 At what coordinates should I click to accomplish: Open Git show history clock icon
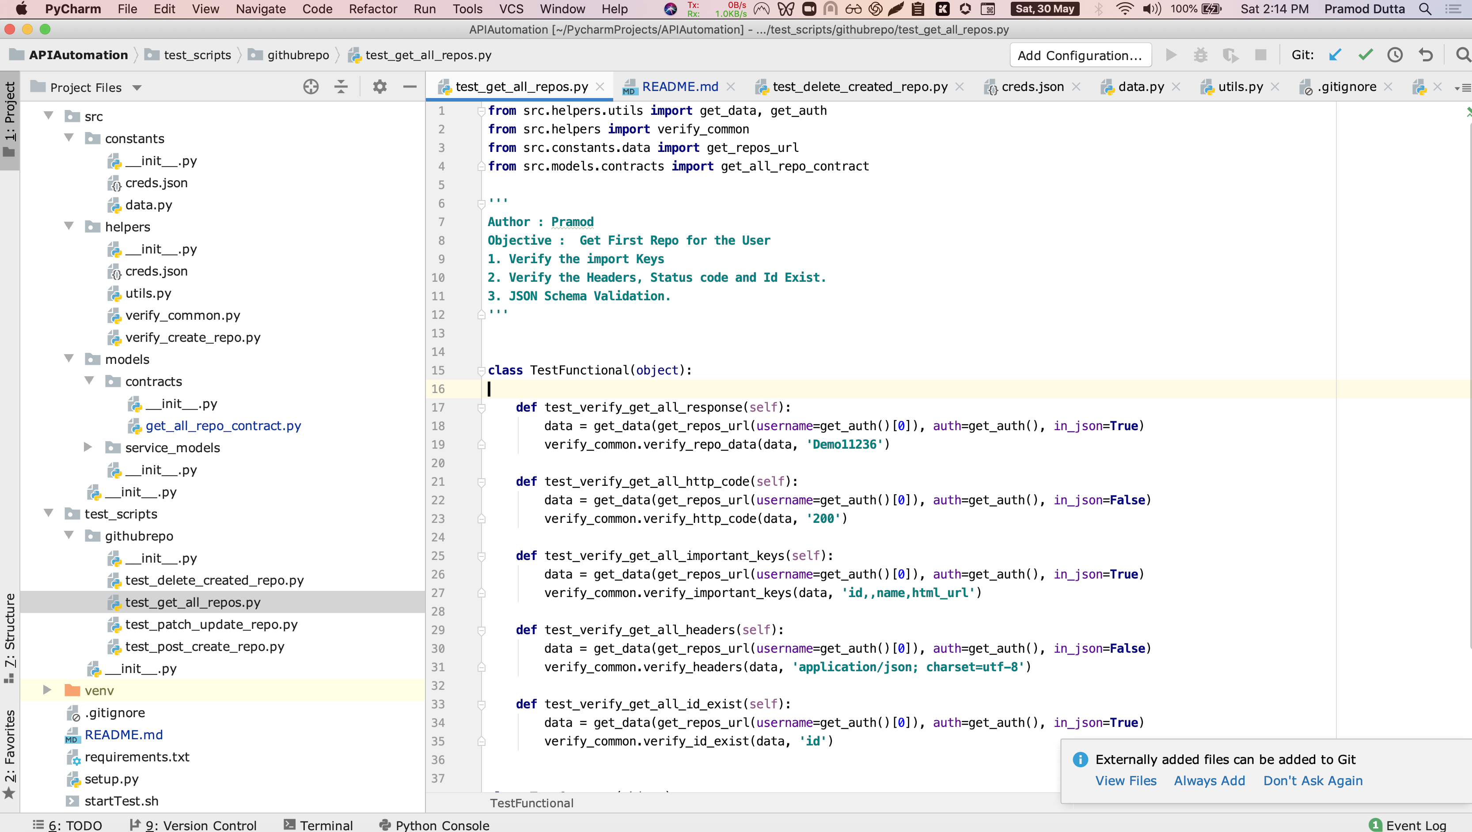(1395, 55)
